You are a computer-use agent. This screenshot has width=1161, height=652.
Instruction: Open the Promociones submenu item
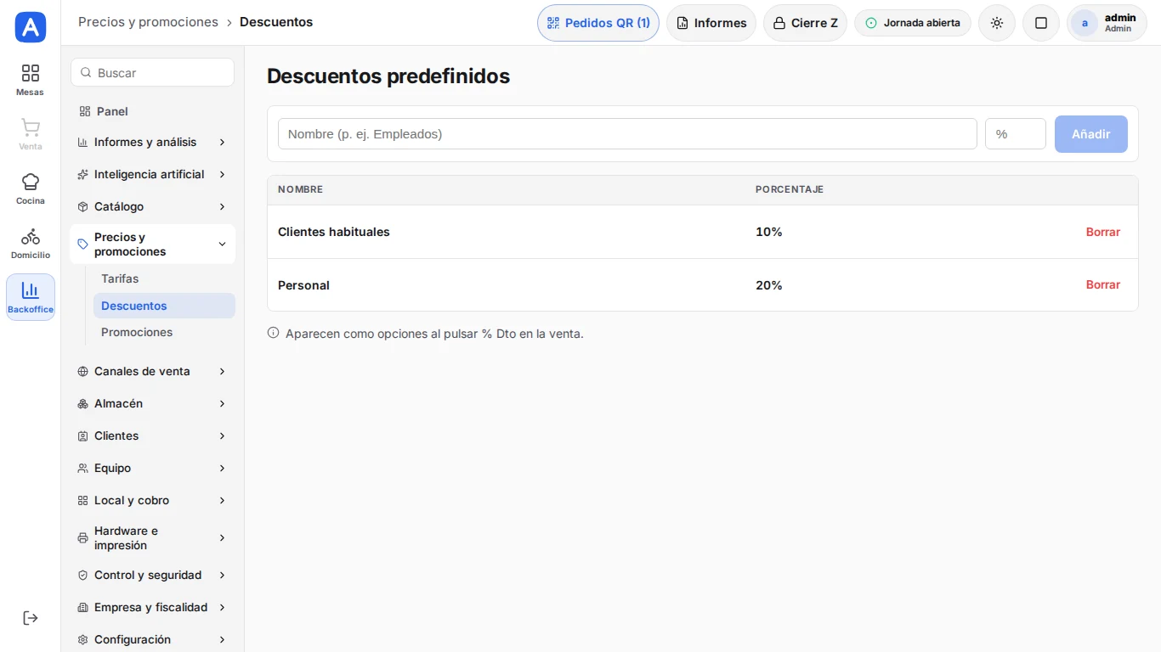click(x=164, y=332)
